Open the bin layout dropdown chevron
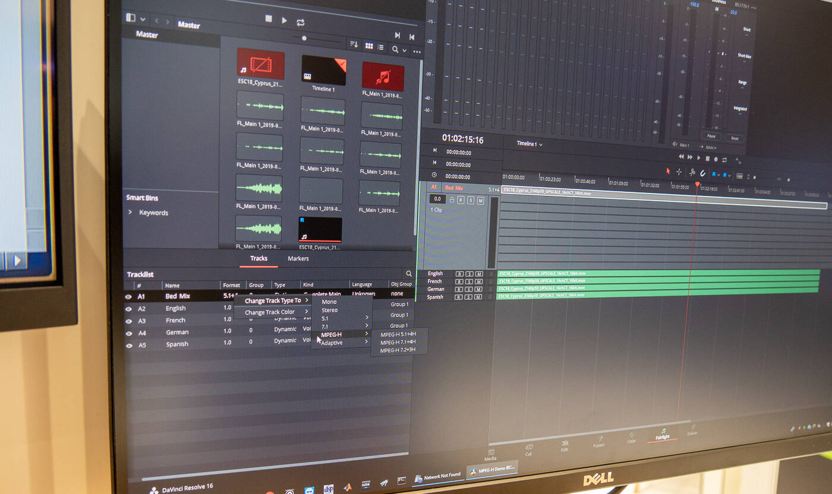The height and width of the screenshot is (494, 832). 143,19
